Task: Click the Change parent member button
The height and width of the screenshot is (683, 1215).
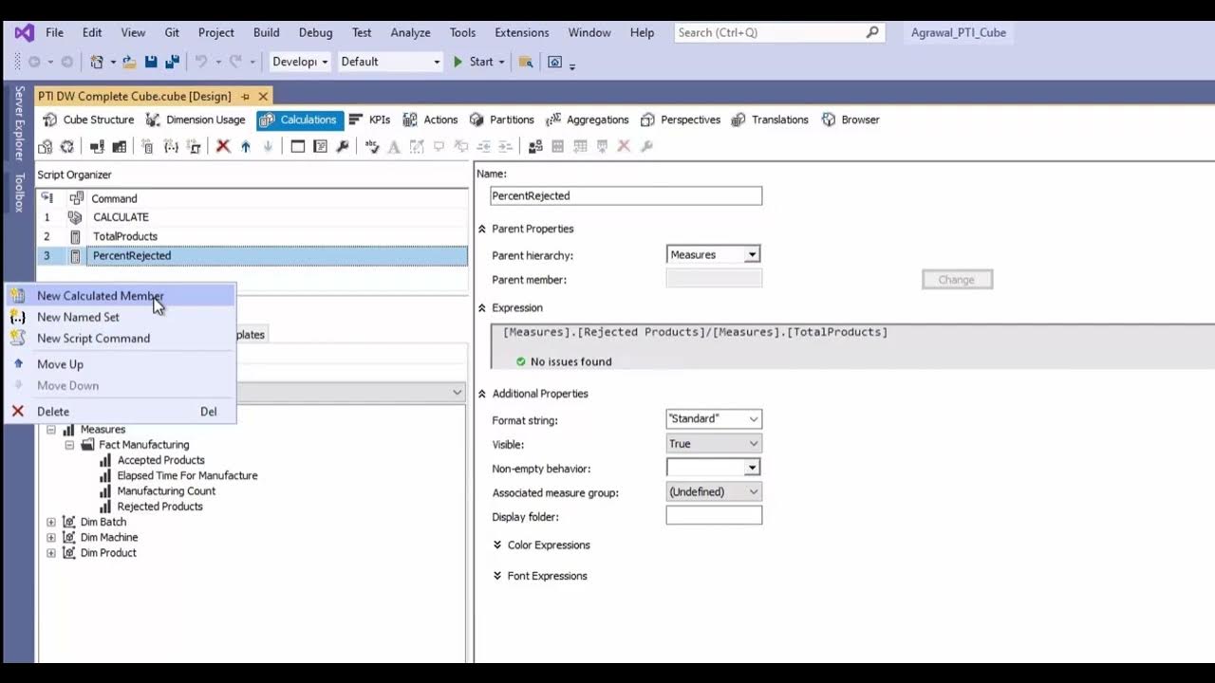Action: point(957,279)
